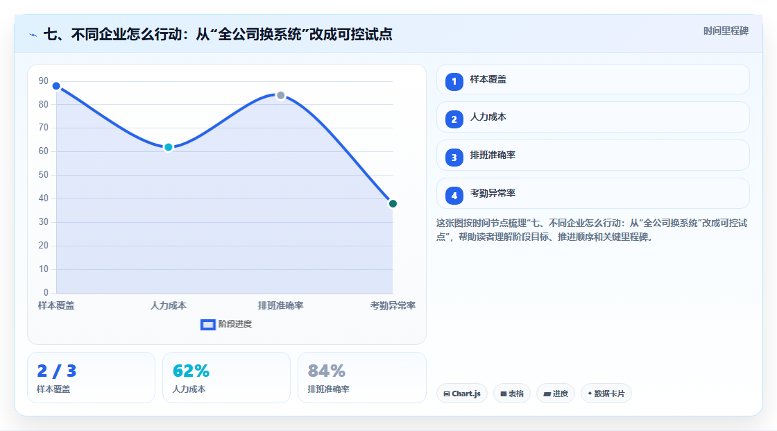Click the y-axis value 50
Screen dimensions: 777x431
[44, 175]
